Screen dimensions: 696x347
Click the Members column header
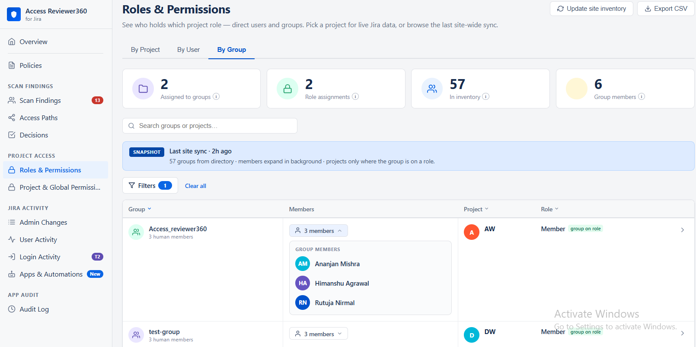click(x=302, y=209)
